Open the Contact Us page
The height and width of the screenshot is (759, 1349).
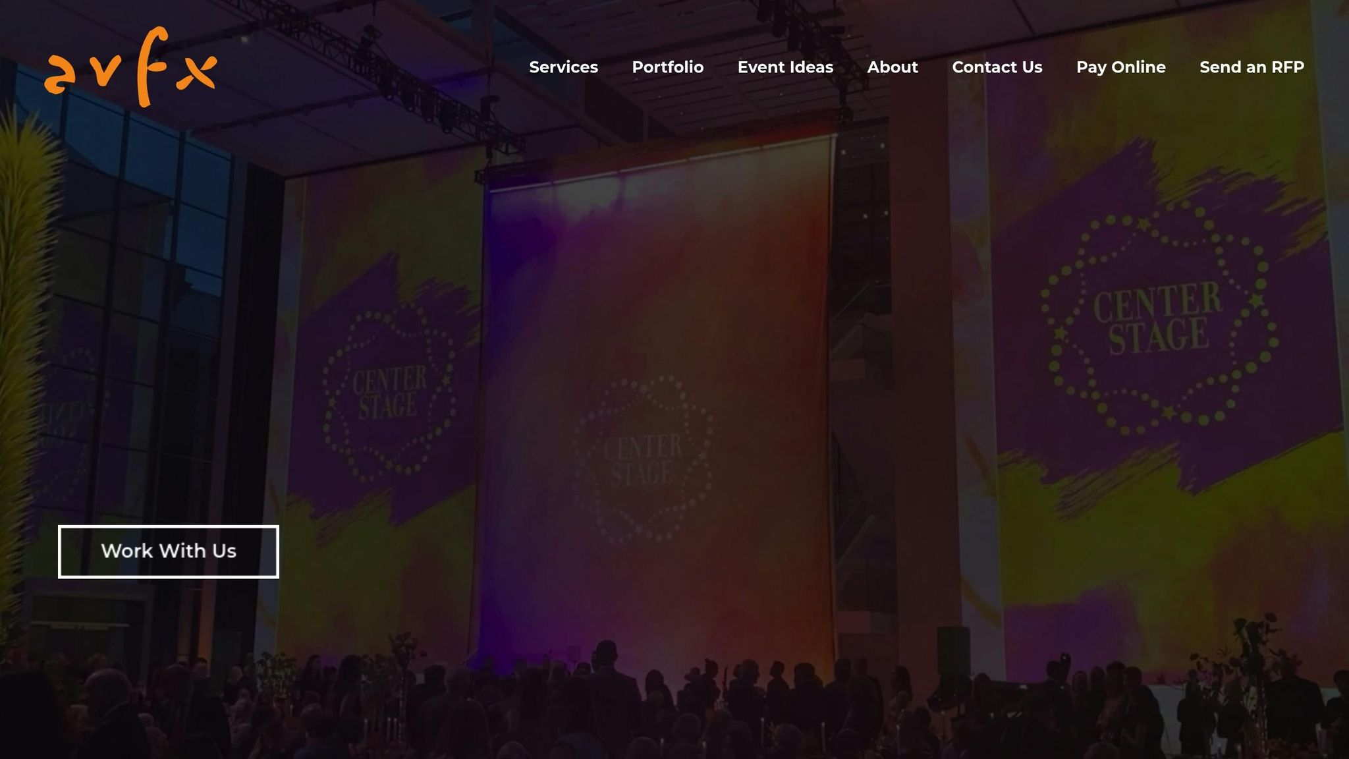pyautogui.click(x=997, y=67)
